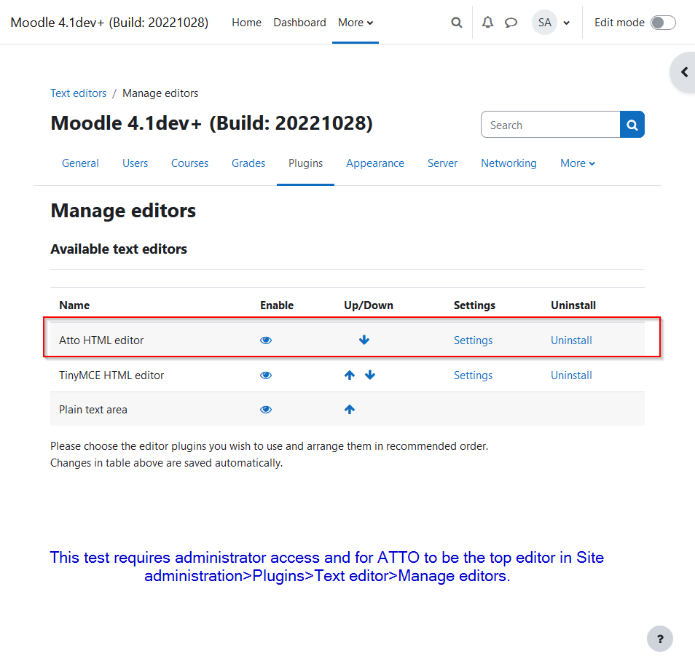695x670 pixels.
Task: Switch to the Users admin tab
Action: (136, 163)
